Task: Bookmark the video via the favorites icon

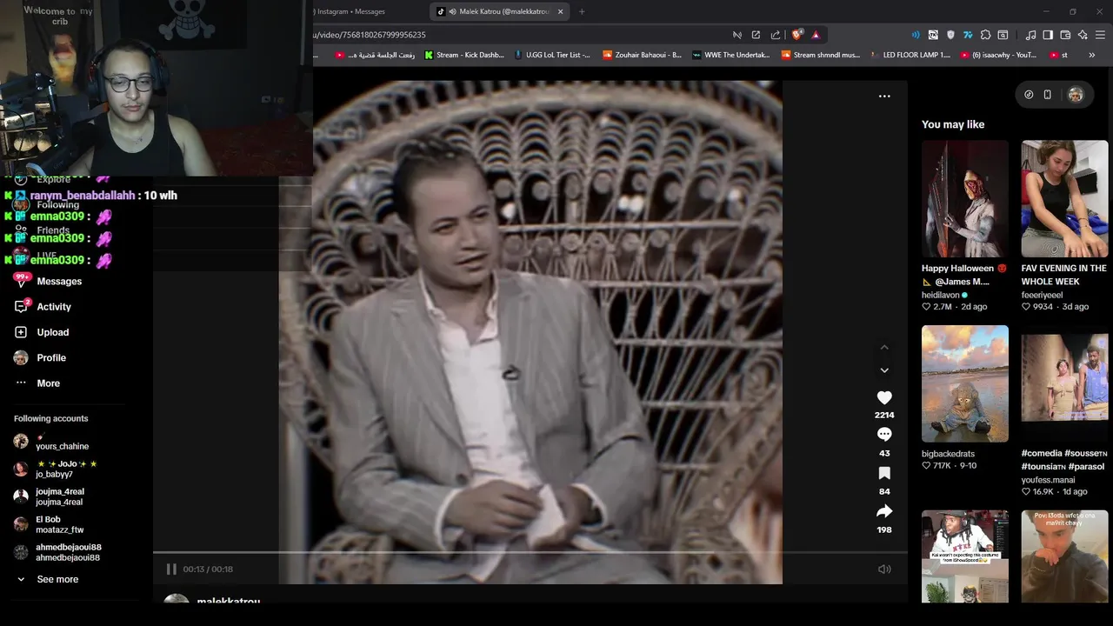Action: click(884, 473)
